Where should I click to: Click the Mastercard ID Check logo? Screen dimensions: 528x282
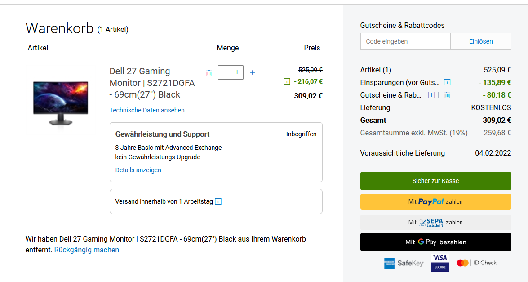pyautogui.click(x=476, y=263)
